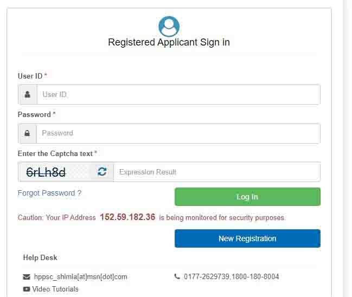The image size is (352, 297).
Task: Click the lock icon beside Password field
Action: coord(27,133)
